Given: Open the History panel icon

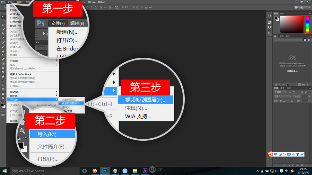Looking at the screenshot, I should click(269, 16).
